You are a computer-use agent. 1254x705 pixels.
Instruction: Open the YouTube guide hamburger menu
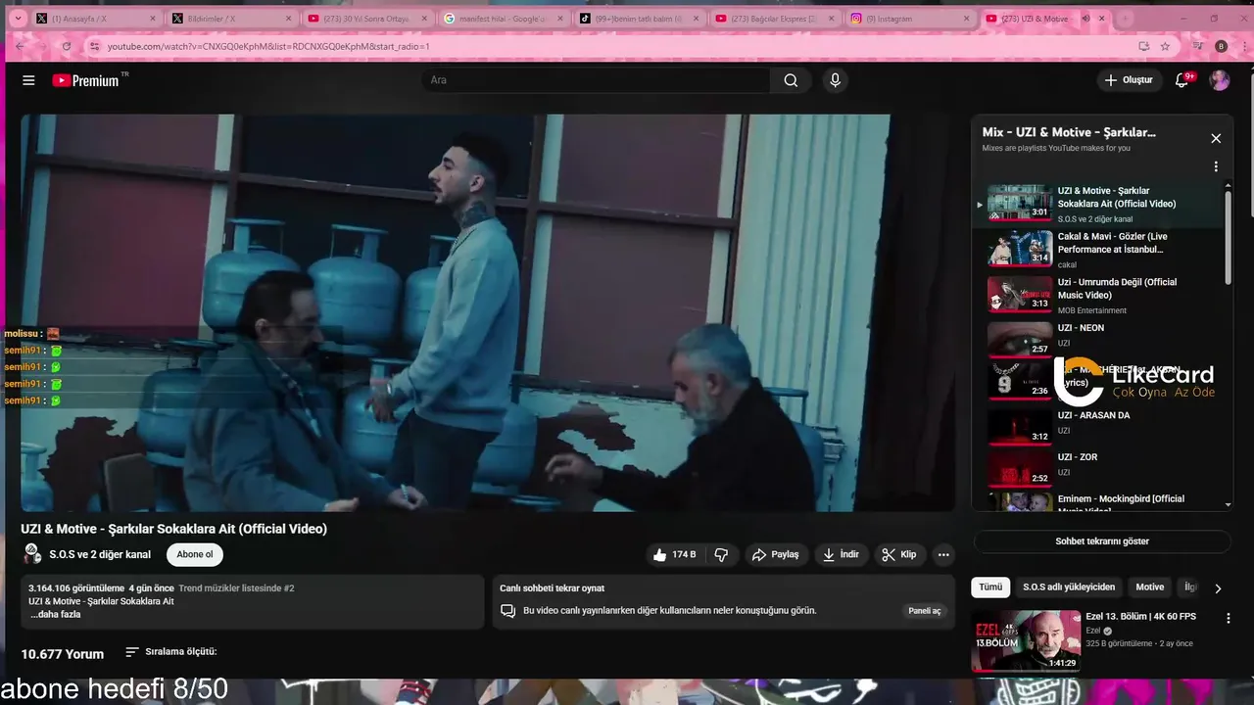pyautogui.click(x=28, y=80)
